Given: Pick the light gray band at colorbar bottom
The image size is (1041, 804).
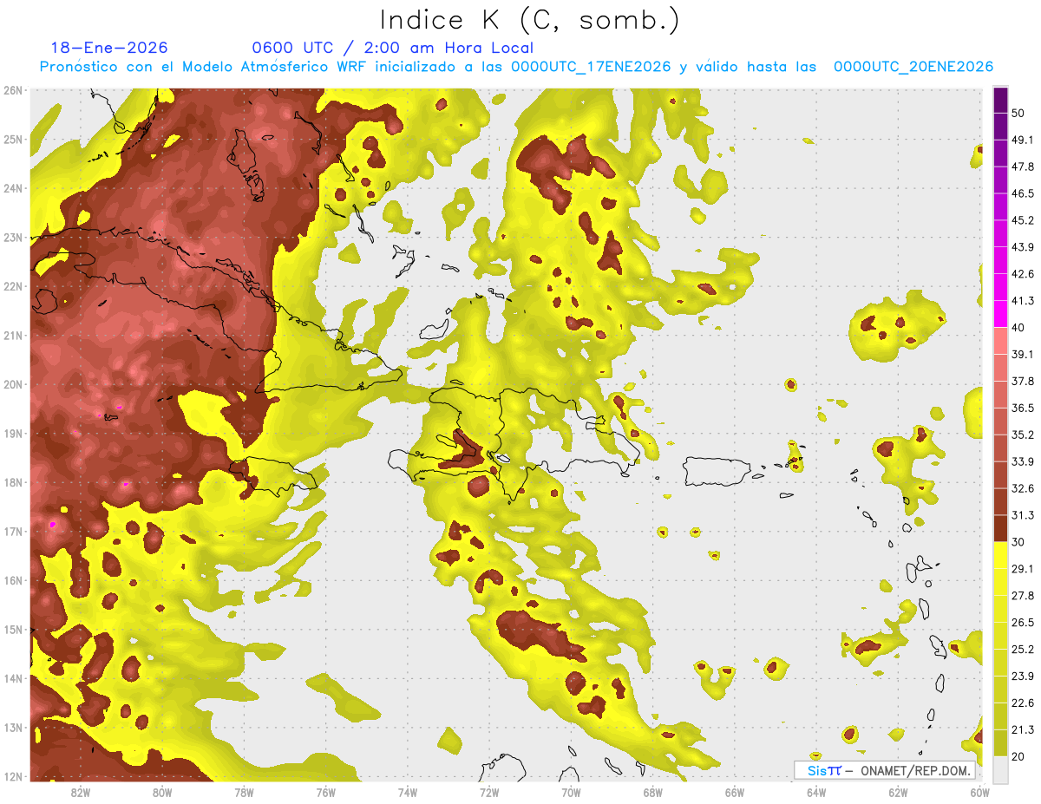Looking at the screenshot, I should 1000,769.
